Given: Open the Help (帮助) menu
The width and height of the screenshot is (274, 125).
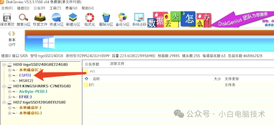Looking at the screenshot, I should (88, 8).
